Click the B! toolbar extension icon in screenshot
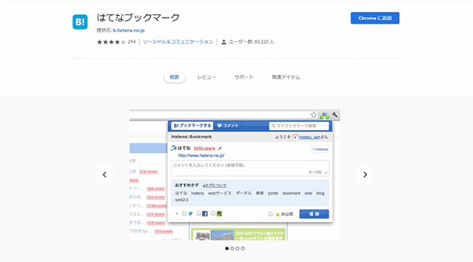 coord(325,115)
